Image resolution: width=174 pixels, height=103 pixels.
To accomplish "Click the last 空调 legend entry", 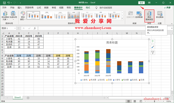I will click(142, 80).
